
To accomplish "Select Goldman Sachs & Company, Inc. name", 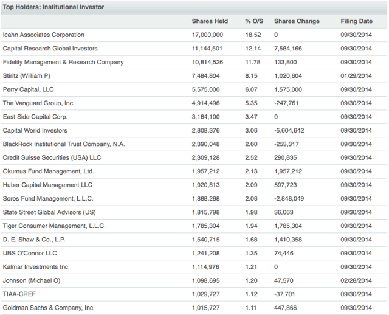I will 49,308.
